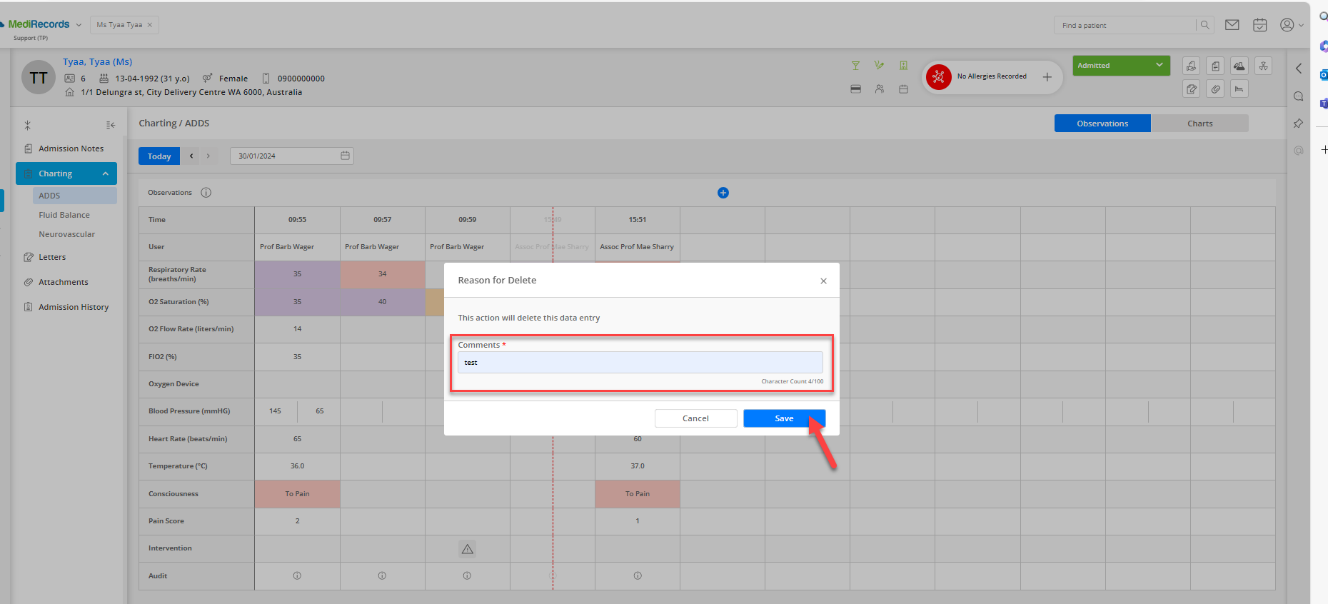Click the Save button
Screen dimensions: 1328x604
click(x=784, y=418)
